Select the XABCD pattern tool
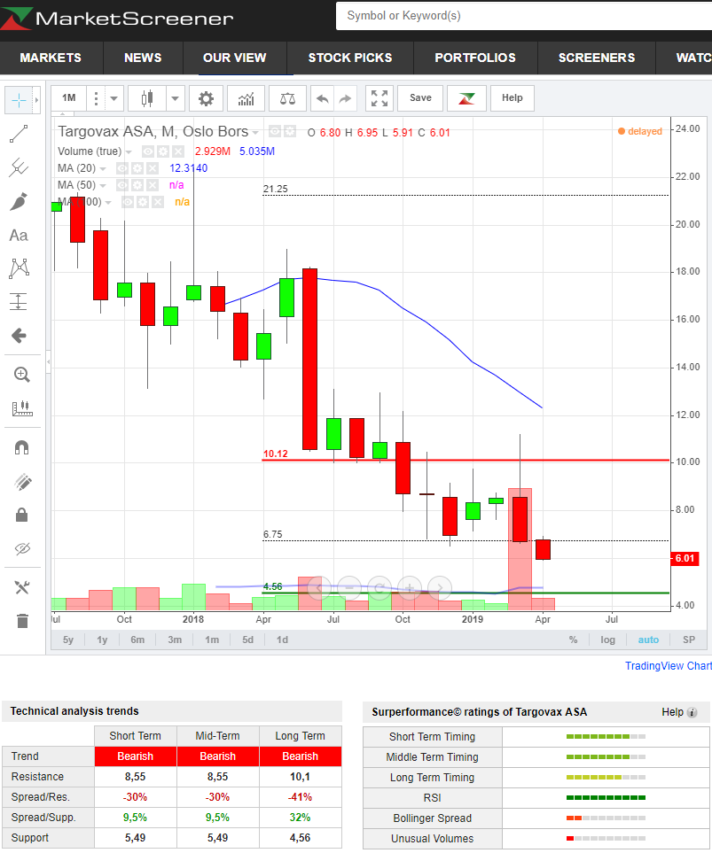 click(19, 268)
